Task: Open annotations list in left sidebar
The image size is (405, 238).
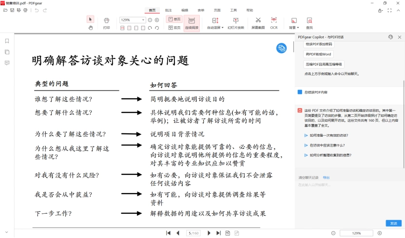Action: pyautogui.click(x=7, y=63)
